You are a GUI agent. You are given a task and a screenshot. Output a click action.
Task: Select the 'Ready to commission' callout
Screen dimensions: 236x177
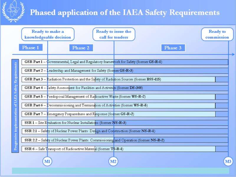point(217,35)
